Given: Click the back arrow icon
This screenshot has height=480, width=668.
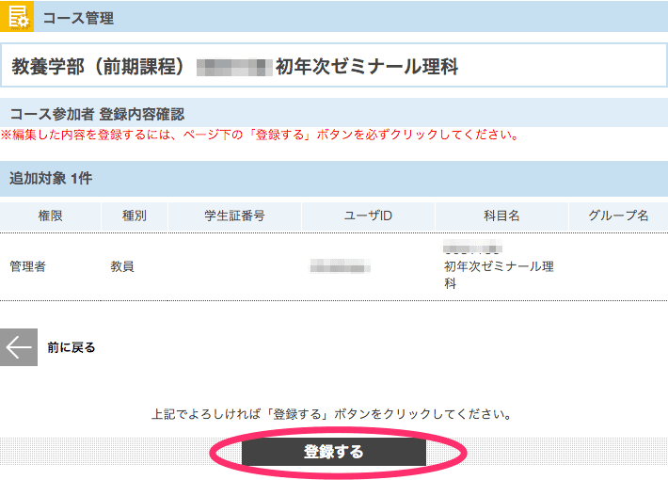Looking at the screenshot, I should click(19, 347).
